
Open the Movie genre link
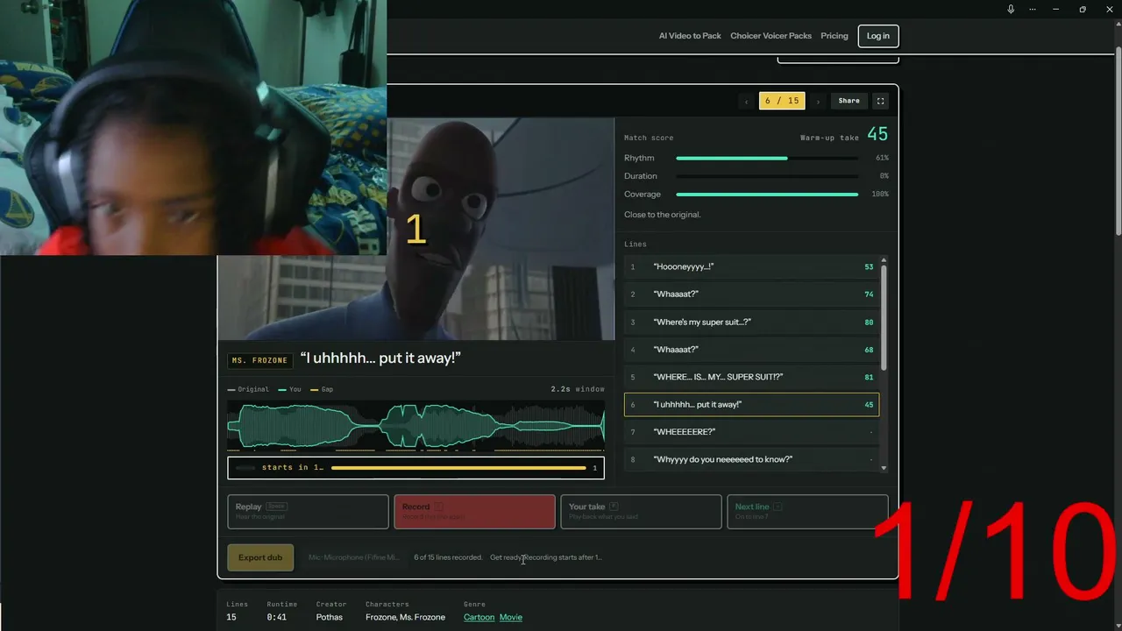(x=511, y=617)
